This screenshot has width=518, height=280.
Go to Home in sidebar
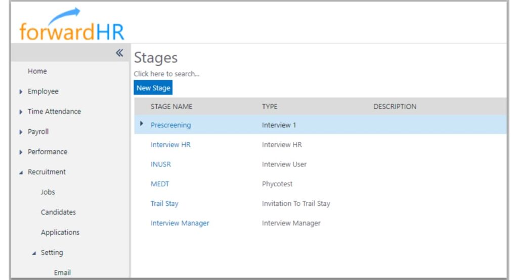point(37,71)
